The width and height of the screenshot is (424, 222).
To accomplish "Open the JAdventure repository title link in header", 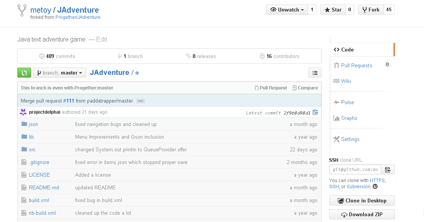I will coord(78,10).
